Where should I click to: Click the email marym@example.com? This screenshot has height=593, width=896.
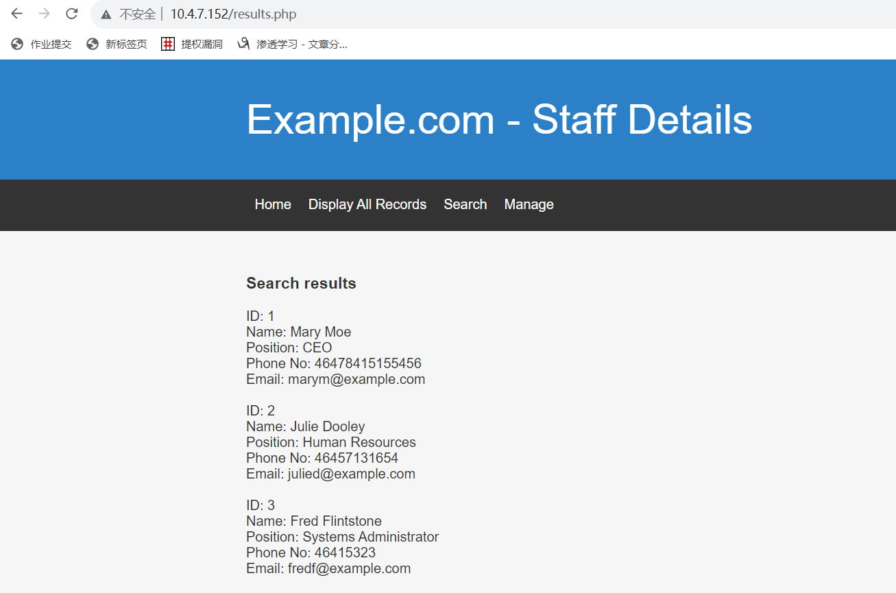tap(356, 379)
